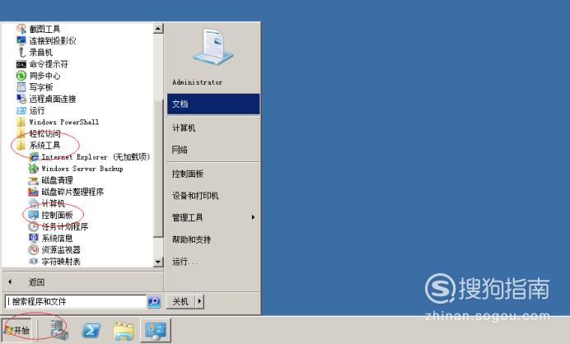Open Server Manager taskbar icon
The image size is (570, 344).
coord(58,330)
